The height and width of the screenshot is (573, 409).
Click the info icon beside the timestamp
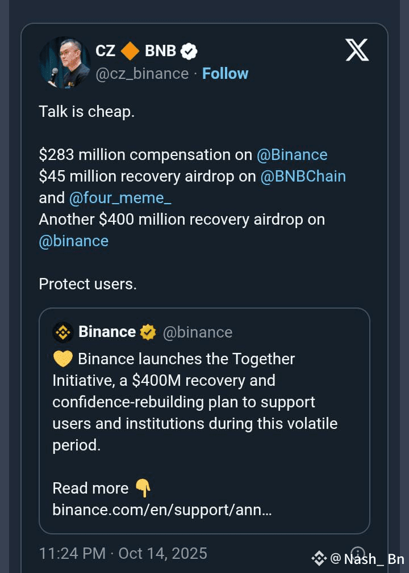(x=358, y=553)
